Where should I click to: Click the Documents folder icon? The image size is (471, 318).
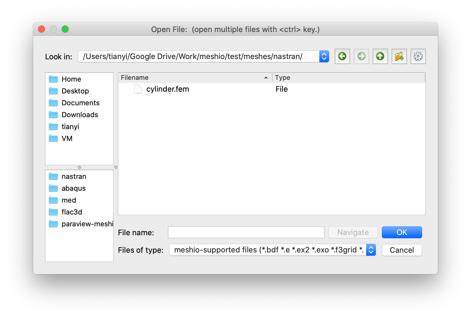click(x=53, y=103)
